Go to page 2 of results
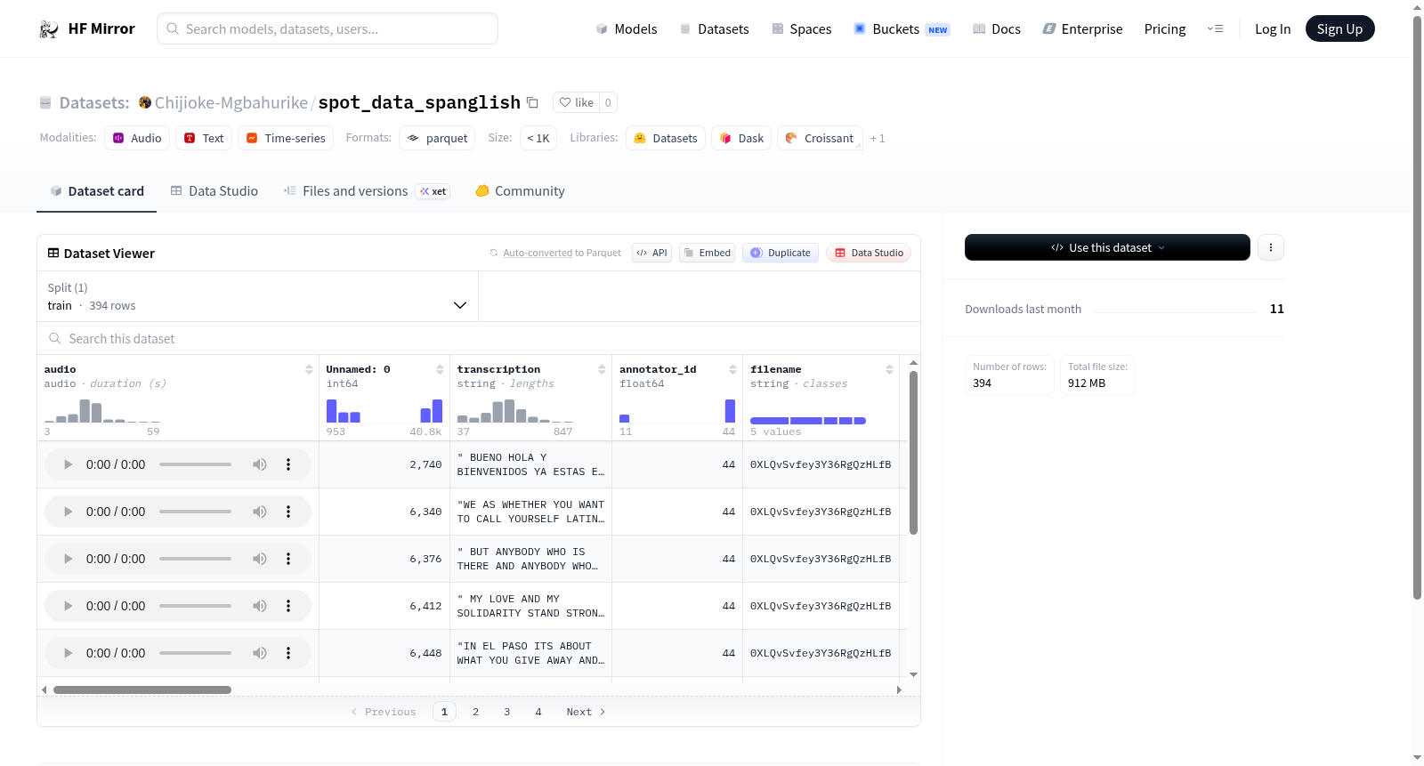The image size is (1424, 766). pos(475,712)
